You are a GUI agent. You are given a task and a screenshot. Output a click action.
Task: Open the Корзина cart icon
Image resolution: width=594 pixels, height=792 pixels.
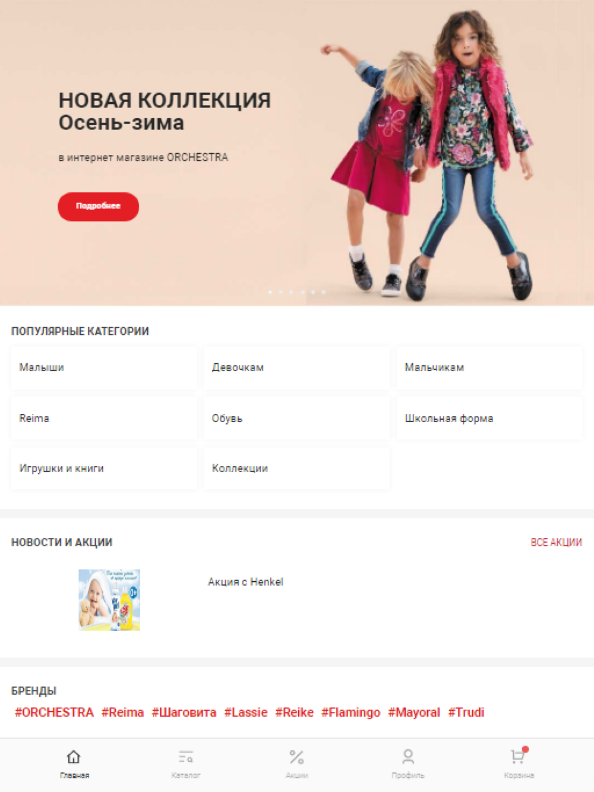[518, 756]
